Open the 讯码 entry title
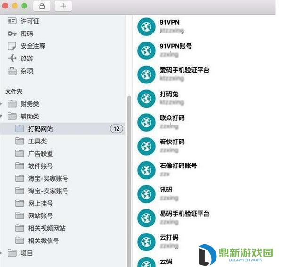This screenshot has width=283, height=267. [x=166, y=190]
